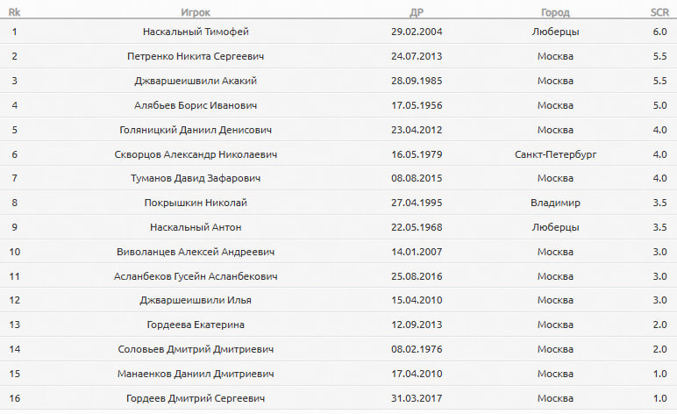Click Санкт-Петербург city cell
Screen dimensions: 677x414
(x=555, y=154)
